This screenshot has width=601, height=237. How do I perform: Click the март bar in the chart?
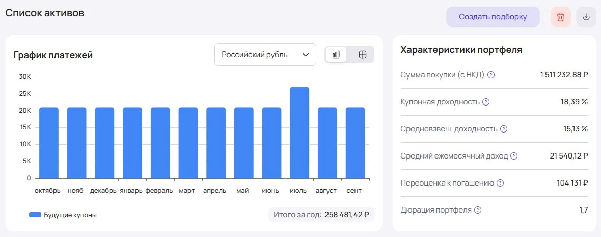click(188, 143)
